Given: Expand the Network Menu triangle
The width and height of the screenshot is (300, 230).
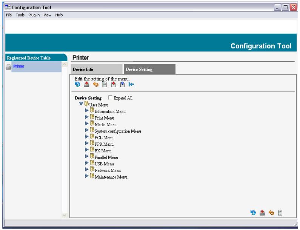Looking at the screenshot, I should (87, 170).
